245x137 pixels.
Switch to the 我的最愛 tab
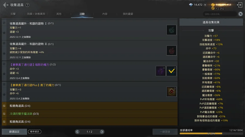[x=128, y=14]
